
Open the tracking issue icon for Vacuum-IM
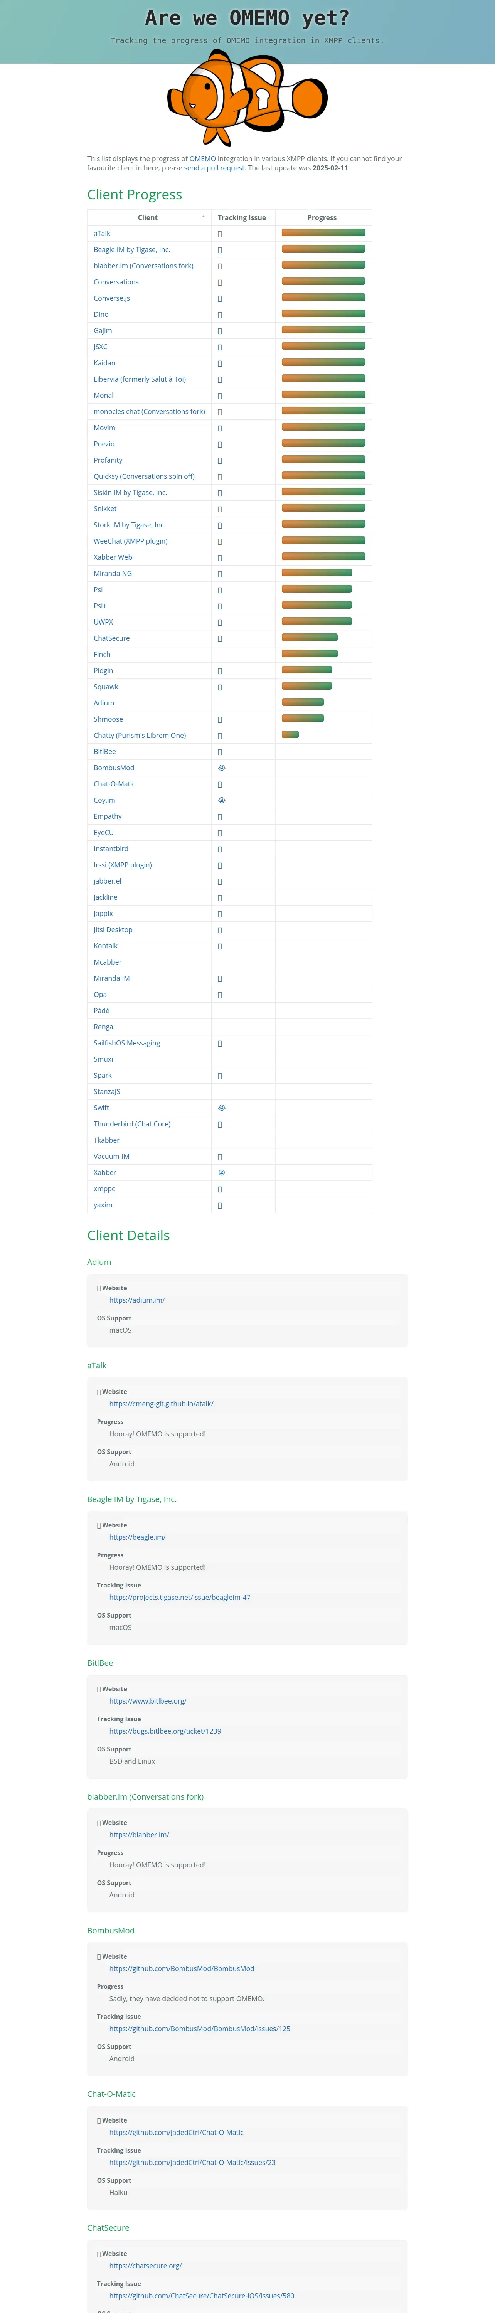tap(220, 1156)
